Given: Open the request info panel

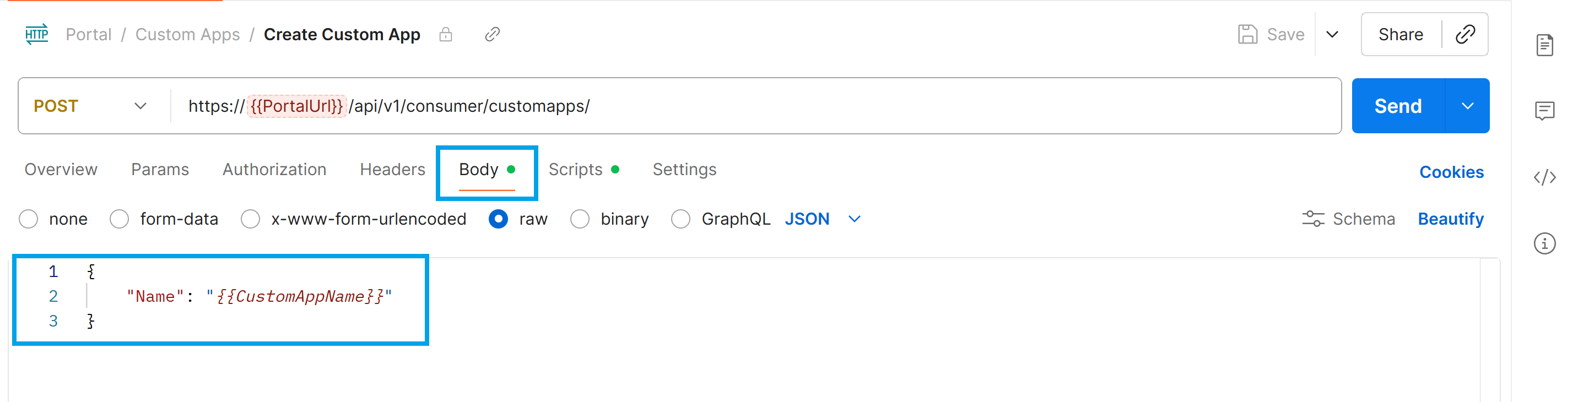Looking at the screenshot, I should [x=1545, y=243].
